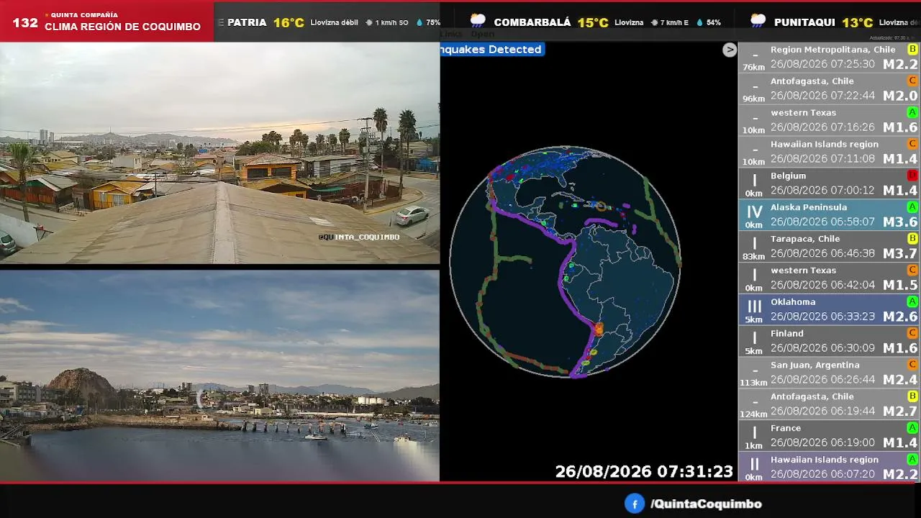Select the Alaska Peninsula M3.6 earthquake row
The image size is (921, 518).
click(829, 215)
